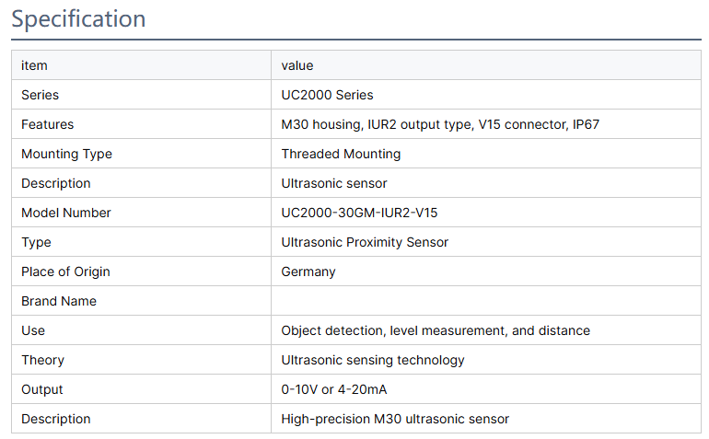709x439 pixels.
Task: Click the 'Model Number' label
Action: click(x=66, y=213)
